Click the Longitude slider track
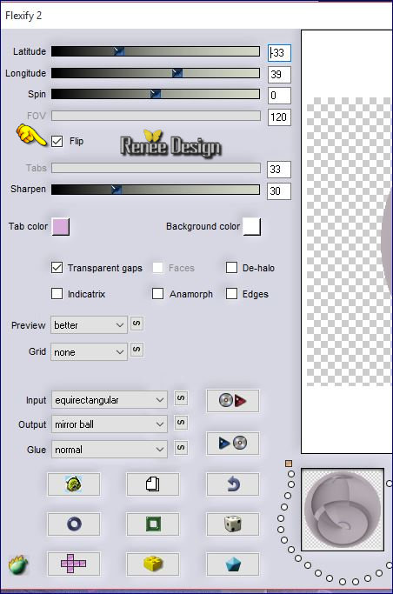This screenshot has width=393, height=594. click(156, 73)
